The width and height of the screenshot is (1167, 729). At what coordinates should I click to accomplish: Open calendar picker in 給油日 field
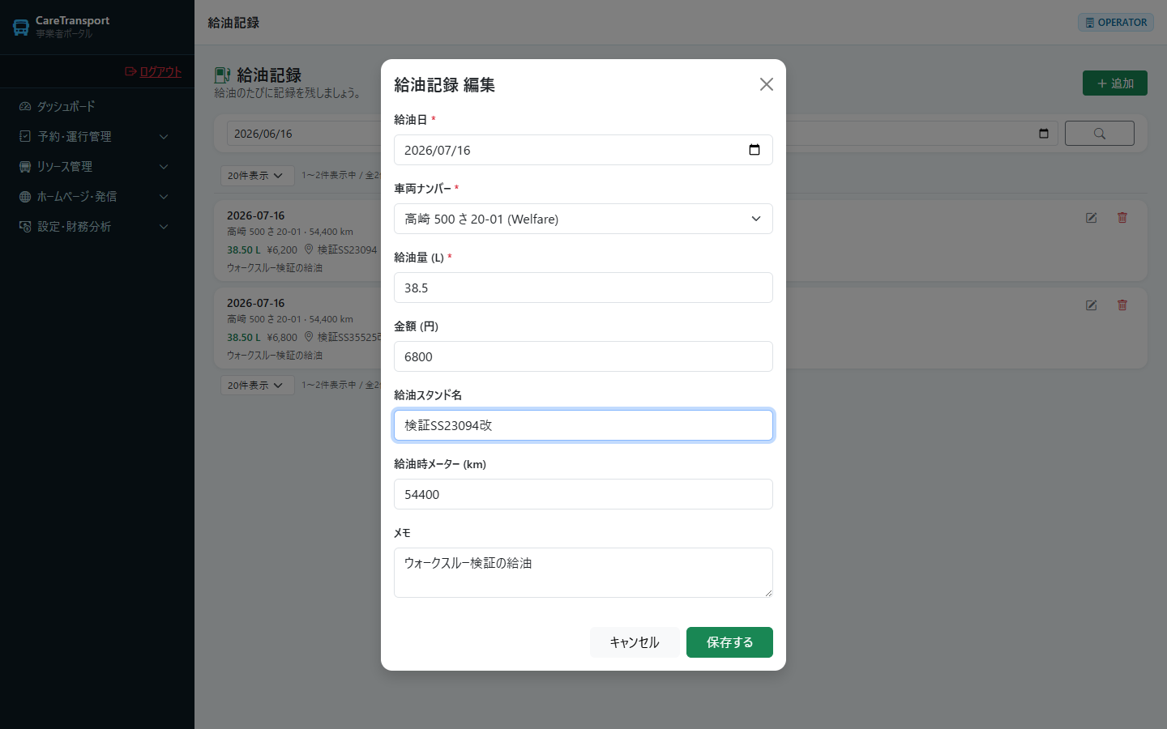coord(754,150)
